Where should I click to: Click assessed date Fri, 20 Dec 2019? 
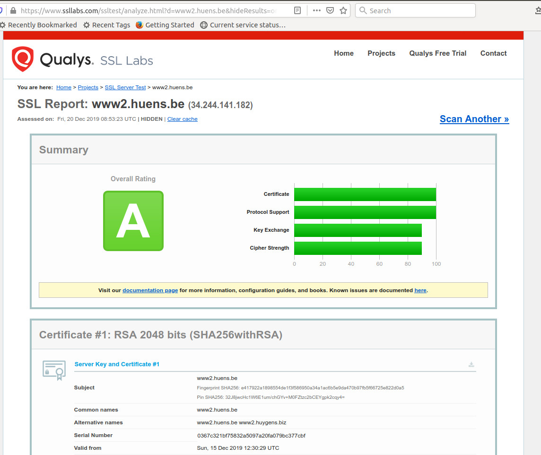pyautogui.click(x=96, y=119)
